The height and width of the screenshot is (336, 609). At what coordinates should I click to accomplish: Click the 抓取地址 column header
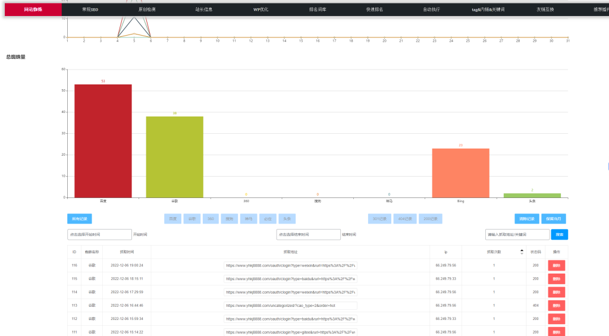point(290,252)
